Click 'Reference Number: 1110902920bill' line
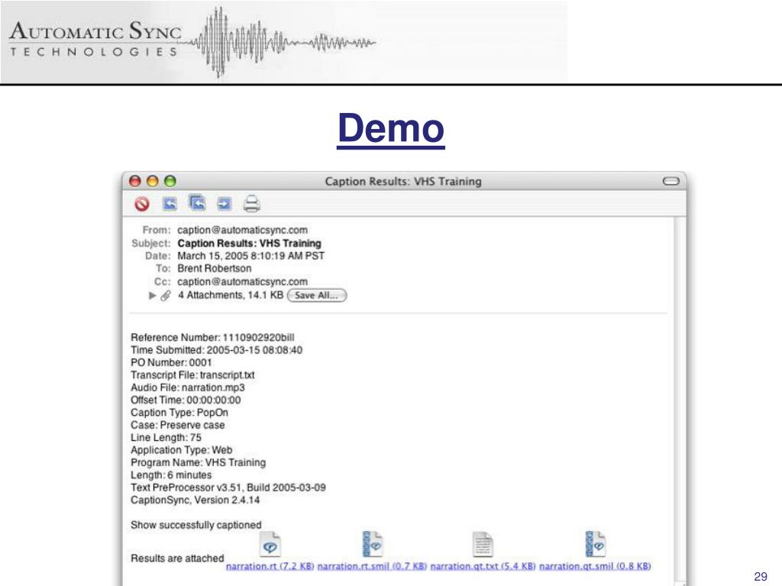Screen dimensions: 782x586 coord(212,337)
